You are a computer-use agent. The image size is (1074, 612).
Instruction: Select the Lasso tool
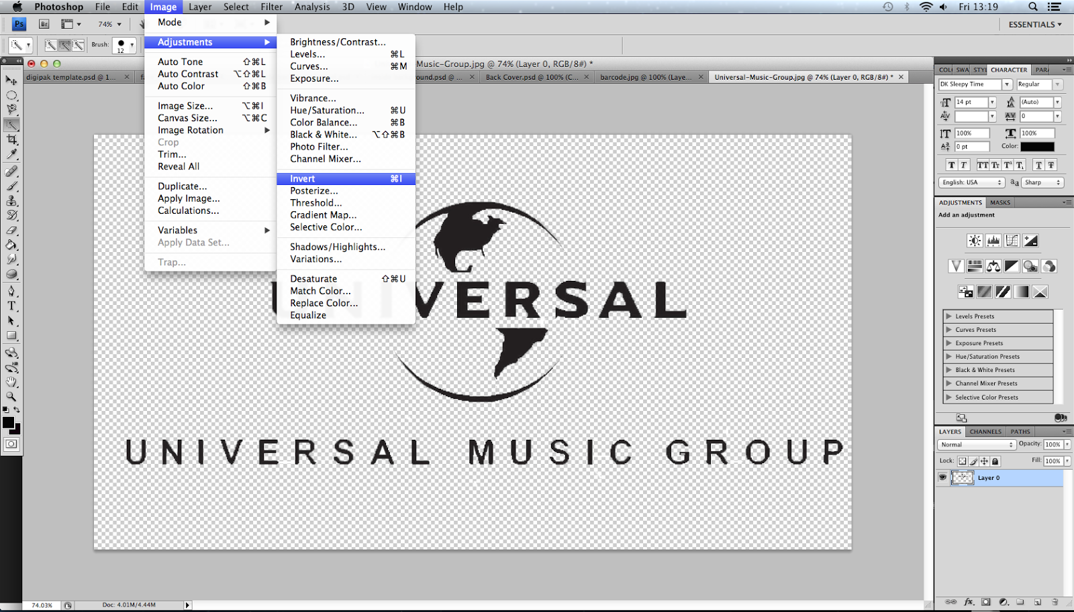point(11,110)
